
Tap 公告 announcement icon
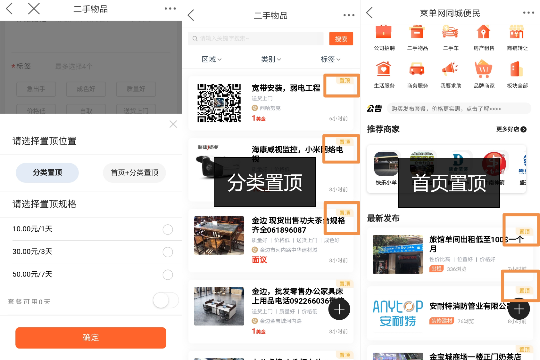(375, 108)
